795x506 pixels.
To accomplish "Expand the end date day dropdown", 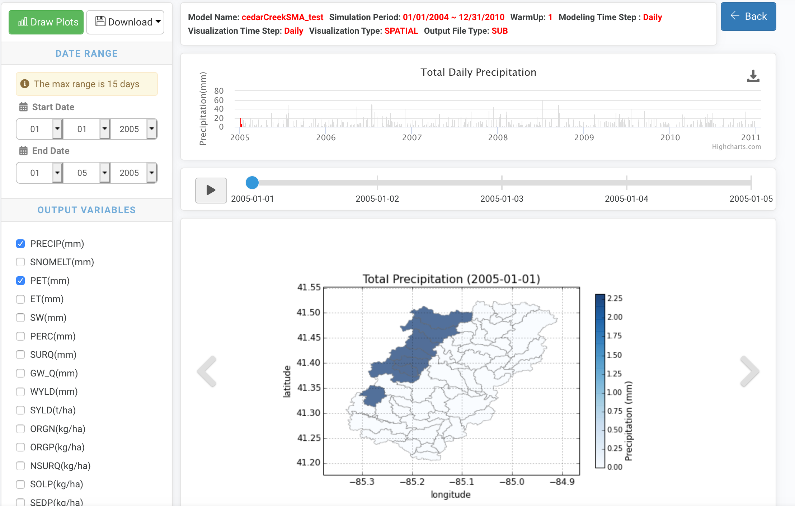I will click(x=104, y=173).
